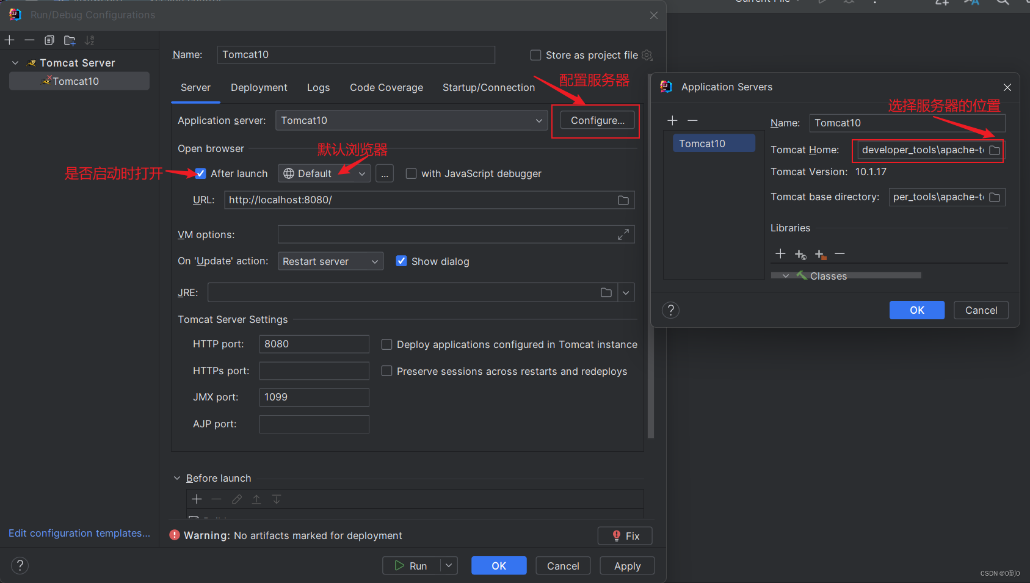Enable with JavaScript debugger checkbox
This screenshot has width=1030, height=583.
click(x=412, y=173)
